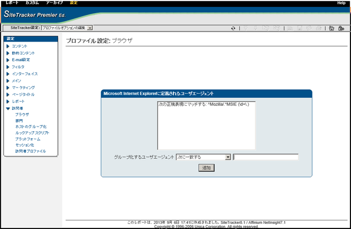Click the logout icon at toolbar's far right
351x229 pixels.
341,28
